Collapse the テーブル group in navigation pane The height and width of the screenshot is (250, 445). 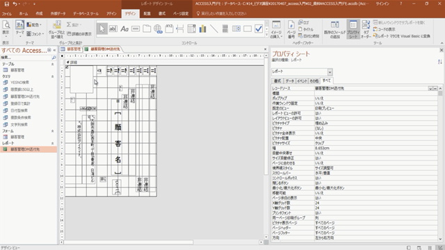[53, 65]
